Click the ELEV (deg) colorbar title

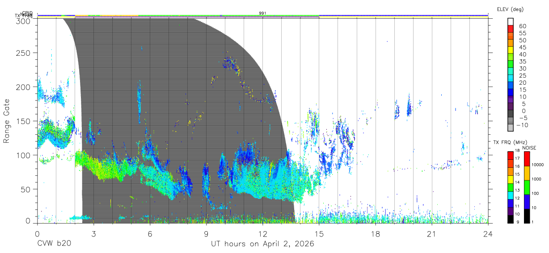coord(511,9)
